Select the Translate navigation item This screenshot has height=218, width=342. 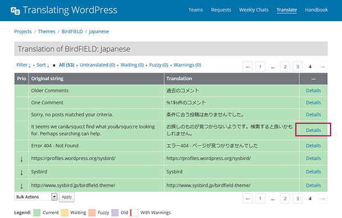coord(287,10)
